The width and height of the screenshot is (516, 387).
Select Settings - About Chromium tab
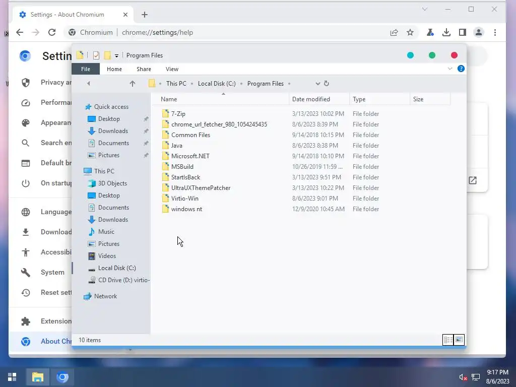point(68,15)
